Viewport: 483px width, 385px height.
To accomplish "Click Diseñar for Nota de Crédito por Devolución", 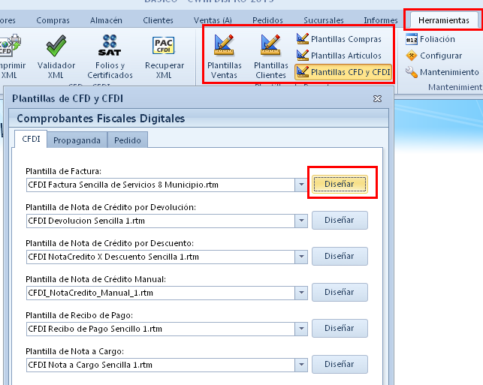I will 340,220.
